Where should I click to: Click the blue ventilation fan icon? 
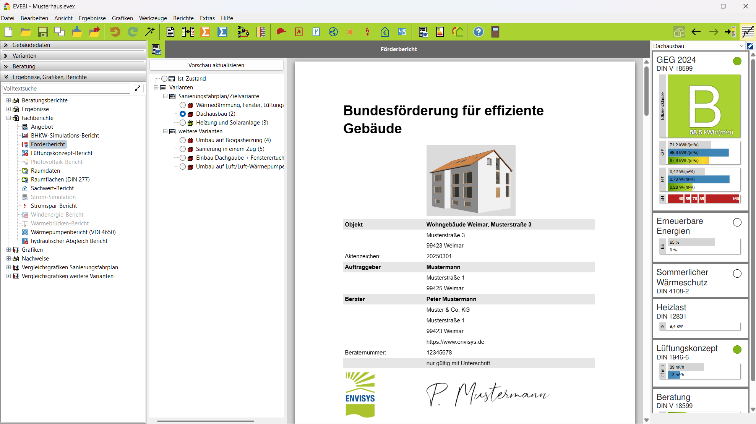tap(333, 32)
